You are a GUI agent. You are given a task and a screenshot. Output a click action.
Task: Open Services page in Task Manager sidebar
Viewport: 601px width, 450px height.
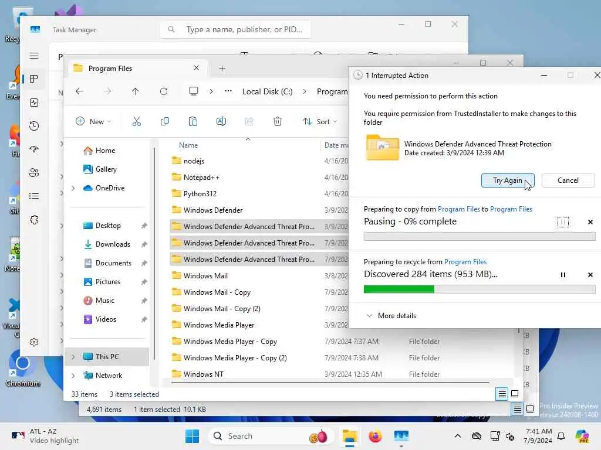[x=34, y=220]
